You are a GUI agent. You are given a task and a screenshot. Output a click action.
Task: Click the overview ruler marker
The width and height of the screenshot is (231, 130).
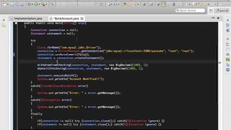[x=220, y=63]
